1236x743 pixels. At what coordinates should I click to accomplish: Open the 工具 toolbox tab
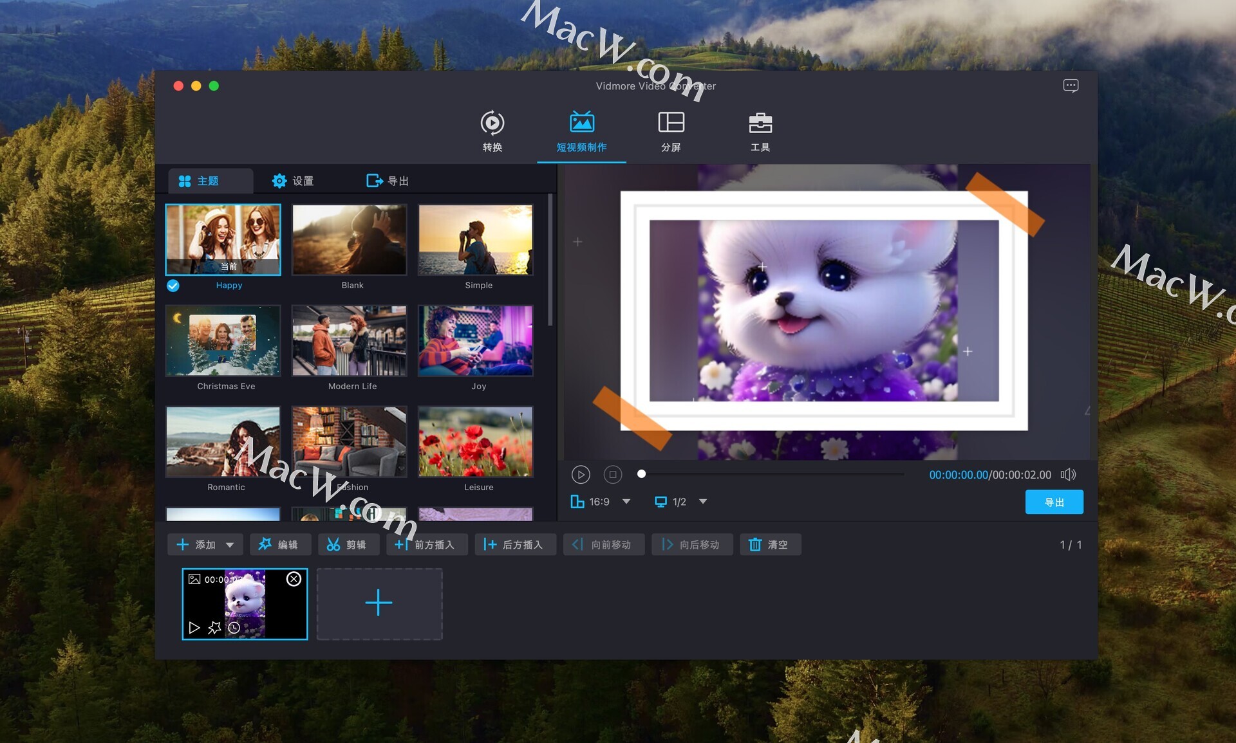click(x=760, y=132)
